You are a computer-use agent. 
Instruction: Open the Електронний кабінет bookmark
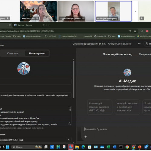pos(68,36)
